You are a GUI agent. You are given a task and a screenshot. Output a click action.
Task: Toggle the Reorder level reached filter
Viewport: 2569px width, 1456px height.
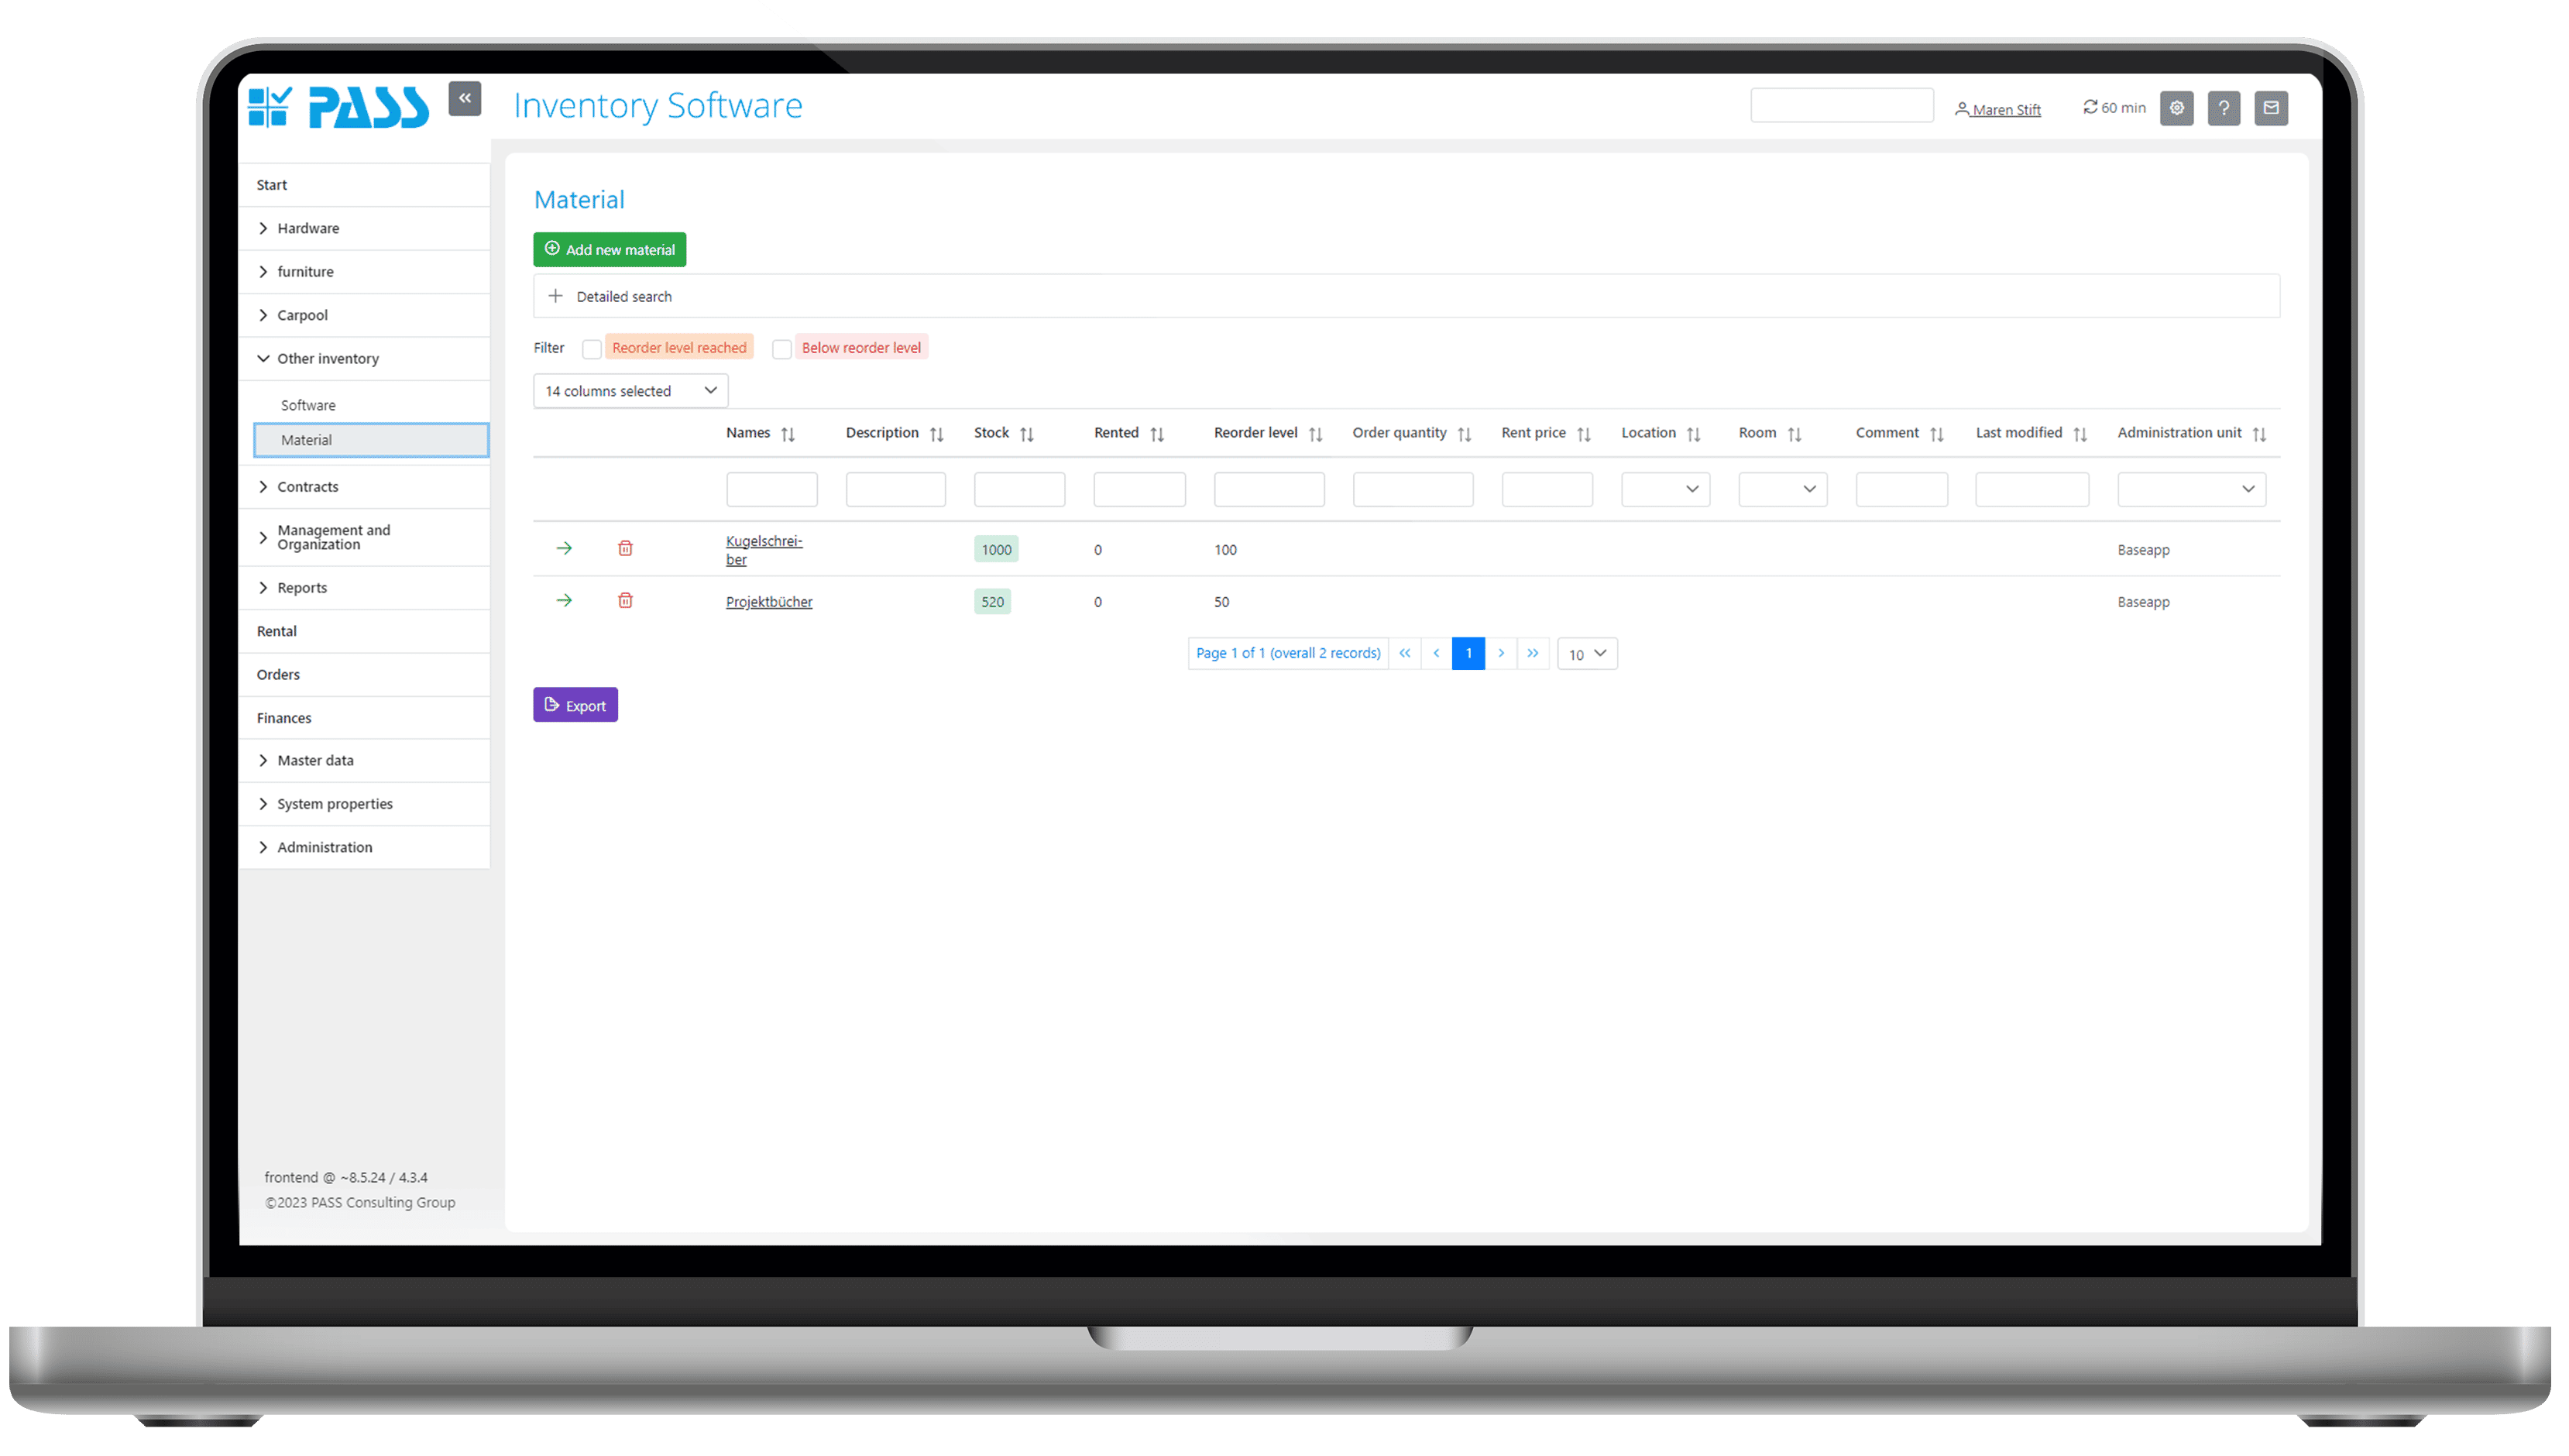[x=591, y=348]
